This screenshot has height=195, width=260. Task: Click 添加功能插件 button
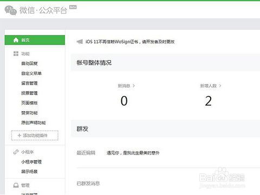click(x=35, y=135)
